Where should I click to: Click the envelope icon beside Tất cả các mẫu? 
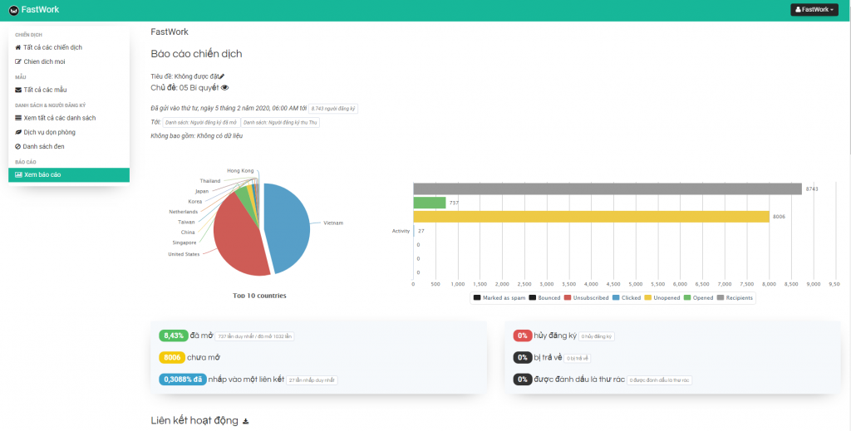click(18, 90)
